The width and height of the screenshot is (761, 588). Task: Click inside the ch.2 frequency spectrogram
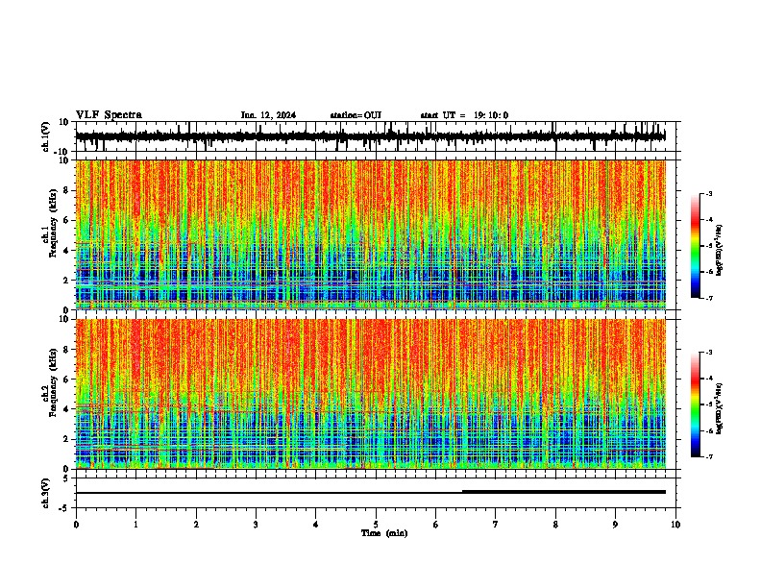tap(370, 394)
